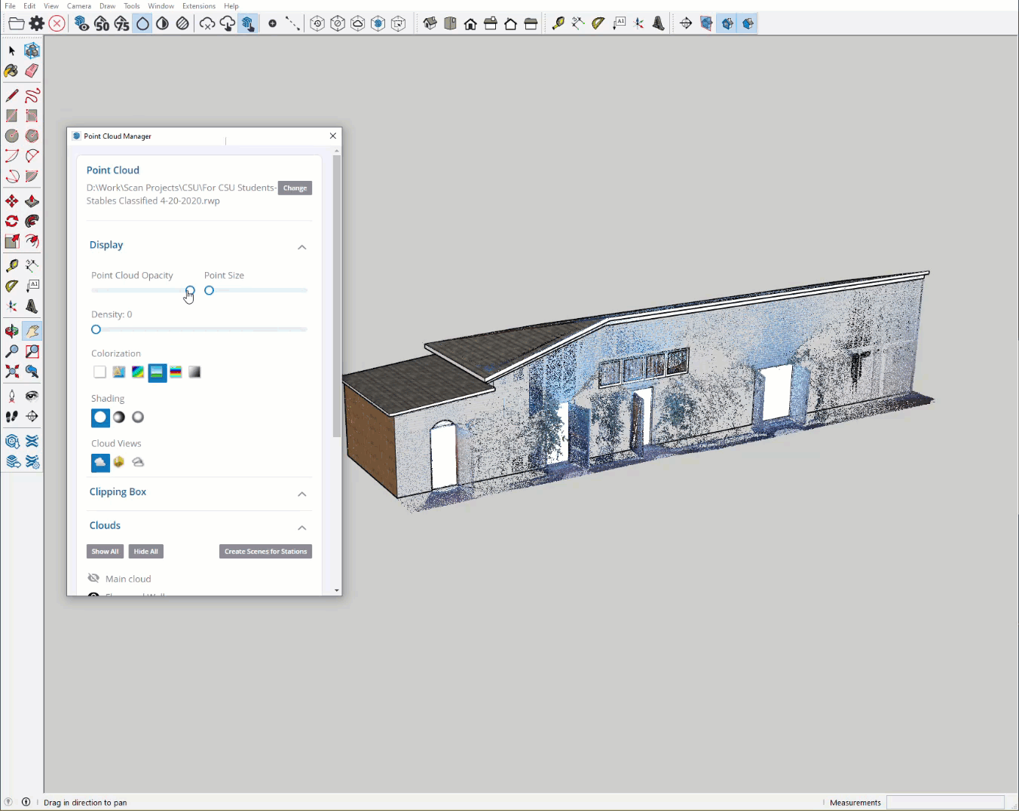Activate the Look Around eye tool
This screenshot has width=1019, height=811.
point(32,395)
